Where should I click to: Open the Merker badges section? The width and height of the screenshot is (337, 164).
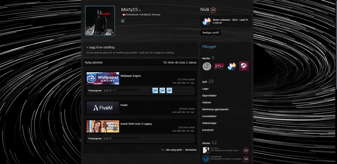click(x=208, y=58)
